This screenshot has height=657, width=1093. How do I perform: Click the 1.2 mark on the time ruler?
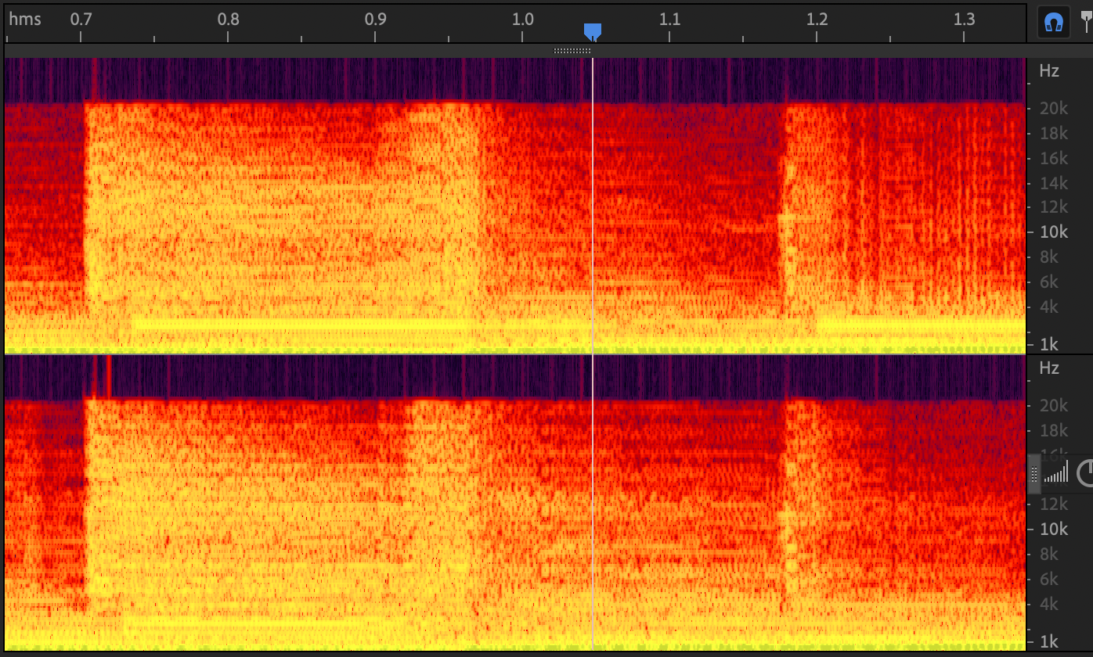point(817,20)
